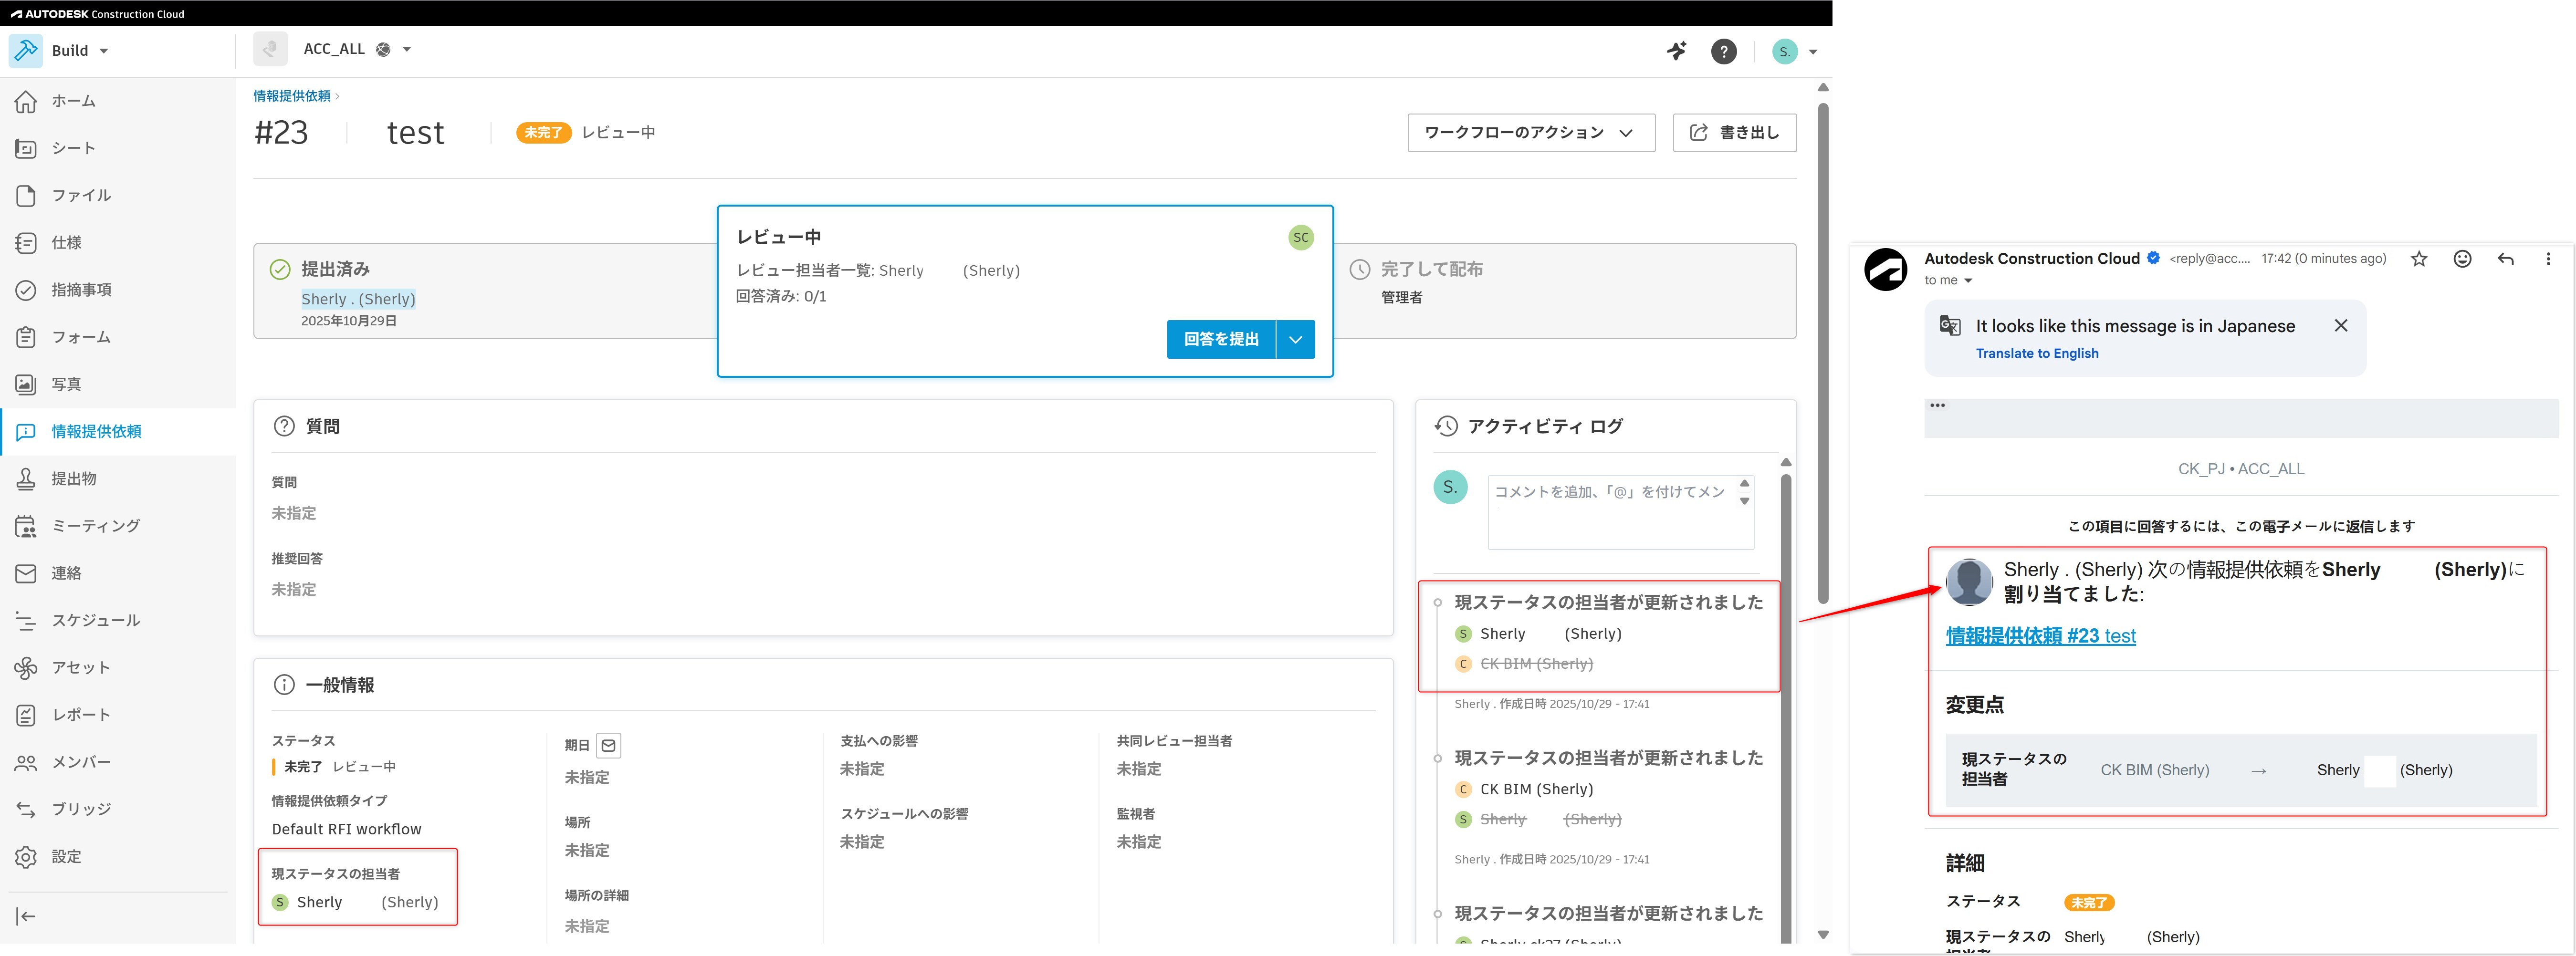
Task: Click the 設定 gear icon
Action: coord(26,856)
